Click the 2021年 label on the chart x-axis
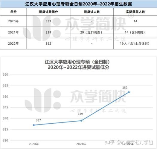The image size is (157, 149). point(81,144)
